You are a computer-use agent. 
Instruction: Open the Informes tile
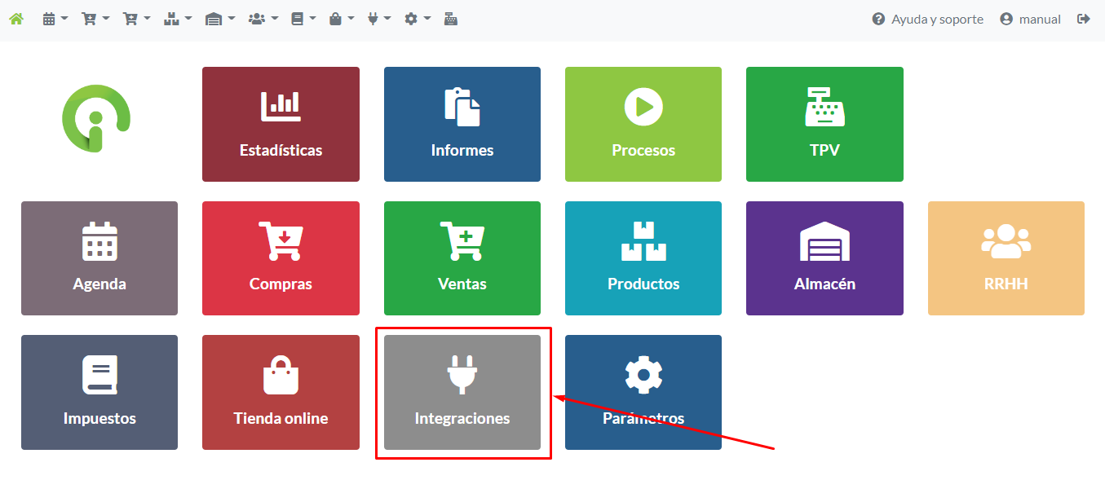(x=462, y=124)
